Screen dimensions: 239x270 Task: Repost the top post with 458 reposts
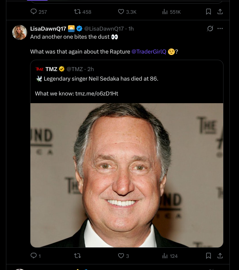77,12
